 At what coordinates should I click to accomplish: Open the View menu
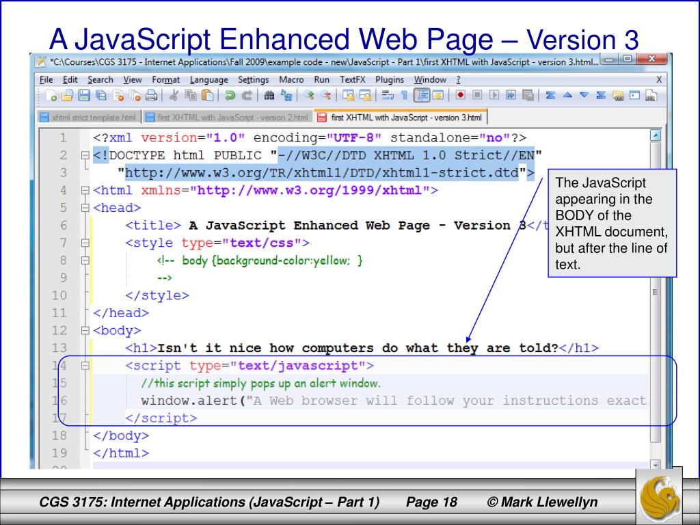pyautogui.click(x=133, y=79)
